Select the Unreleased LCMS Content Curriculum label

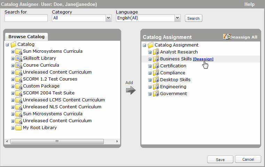tap(64, 100)
